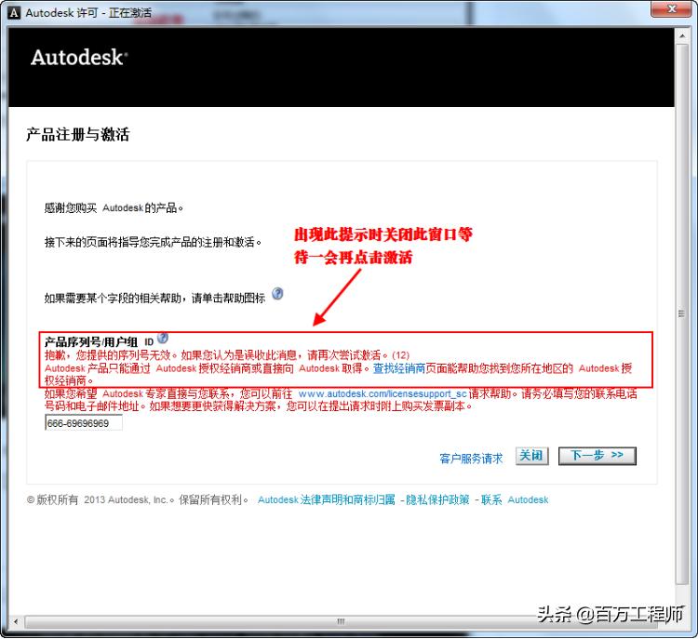Open the 隐私保护政策 link
This screenshot has height=639, width=698.
[437, 499]
